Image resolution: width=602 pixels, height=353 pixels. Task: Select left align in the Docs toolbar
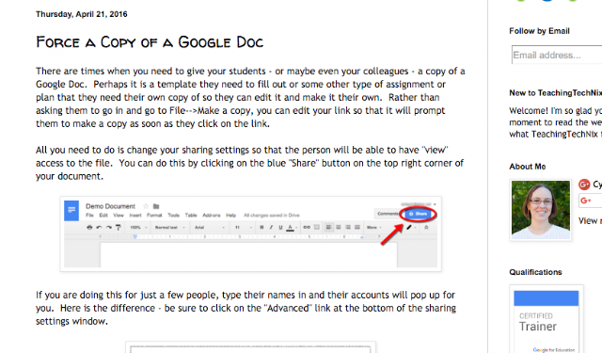pyautogui.click(x=329, y=228)
